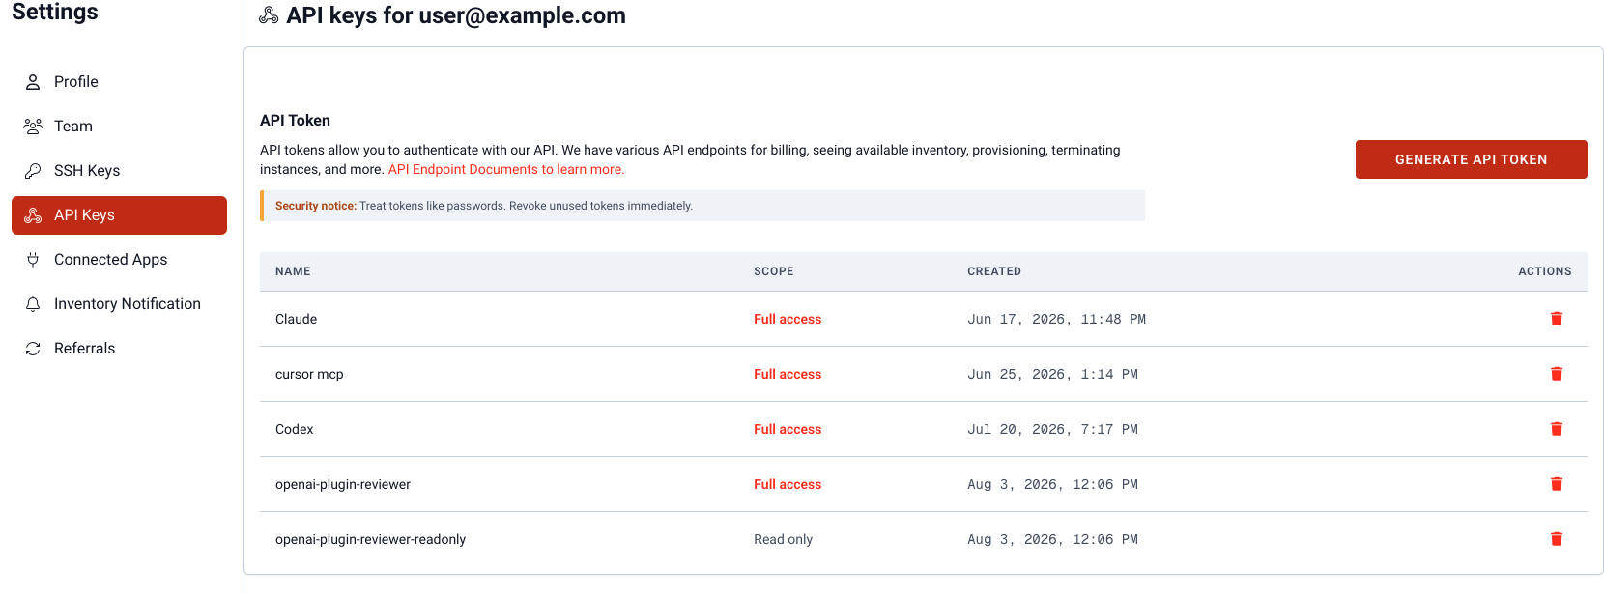The height and width of the screenshot is (593, 1604).
Task: Click the ACTIONS column header
Action: (x=1544, y=271)
